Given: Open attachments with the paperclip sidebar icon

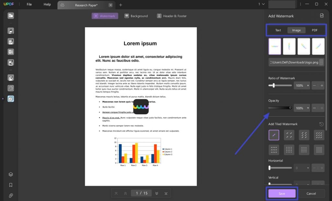Looking at the screenshot, I should tap(10, 195).
